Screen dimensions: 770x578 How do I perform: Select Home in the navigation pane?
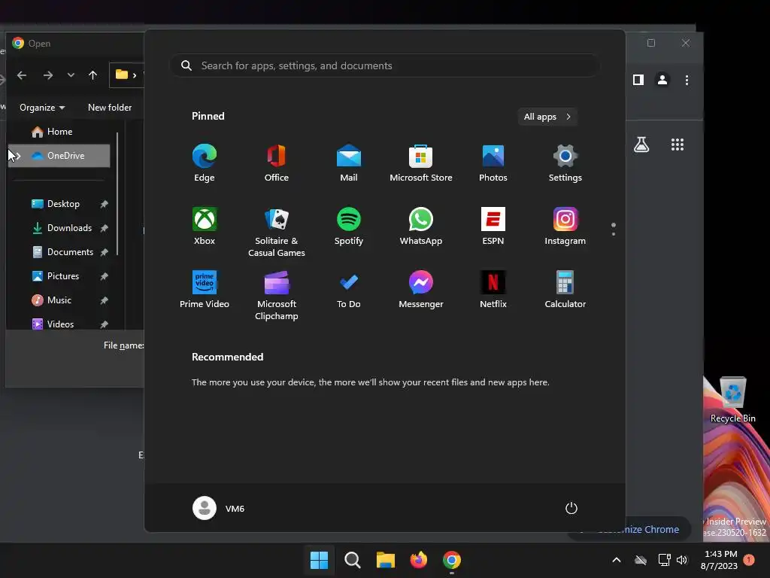point(59,132)
